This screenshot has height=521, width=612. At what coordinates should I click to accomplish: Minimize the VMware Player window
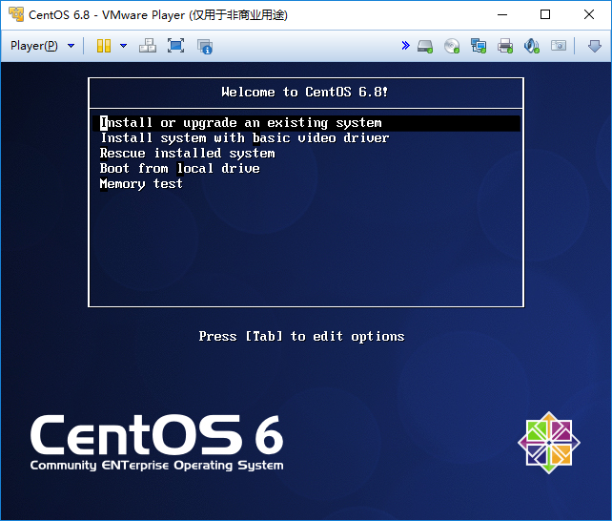tap(502, 15)
